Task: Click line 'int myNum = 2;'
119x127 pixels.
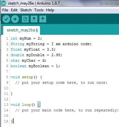Action: tap(26, 38)
